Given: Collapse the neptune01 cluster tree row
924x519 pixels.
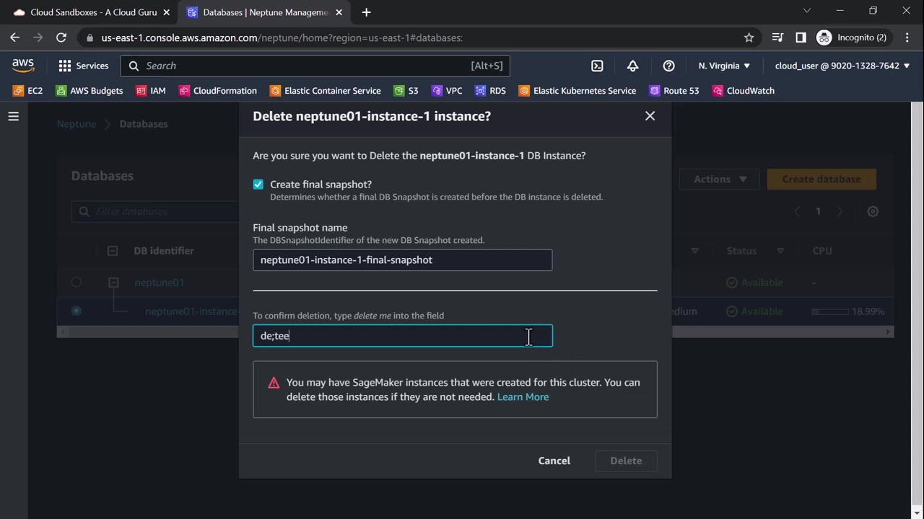Looking at the screenshot, I should tap(113, 283).
